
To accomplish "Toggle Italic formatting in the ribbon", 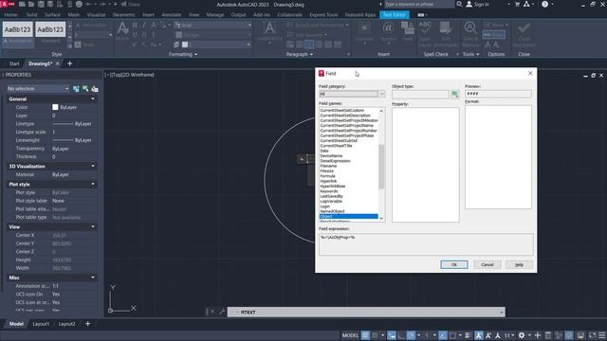I will coord(144,26).
